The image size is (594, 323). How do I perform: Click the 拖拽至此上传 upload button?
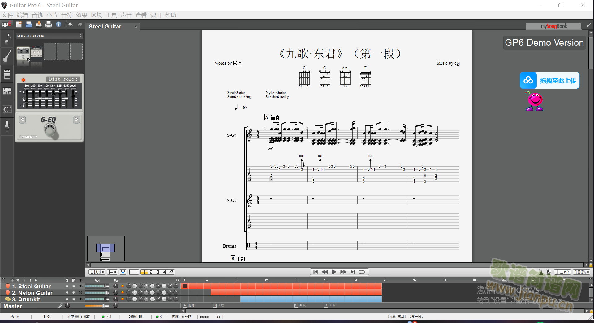click(549, 80)
